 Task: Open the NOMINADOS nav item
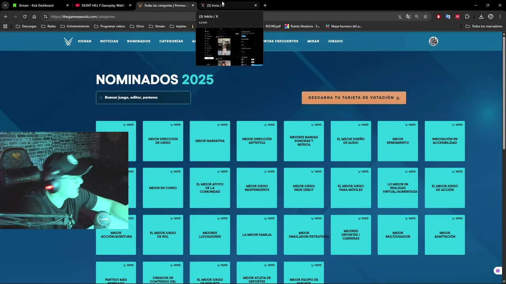pos(139,41)
